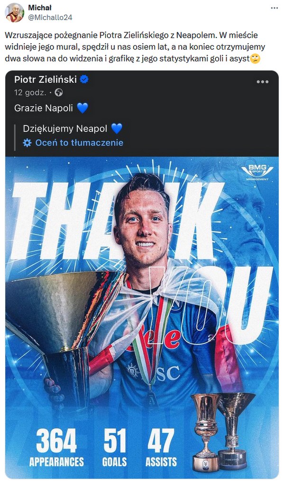
Task: Click the 'Oceń to tłumaczenie' link
Action: tap(79, 143)
